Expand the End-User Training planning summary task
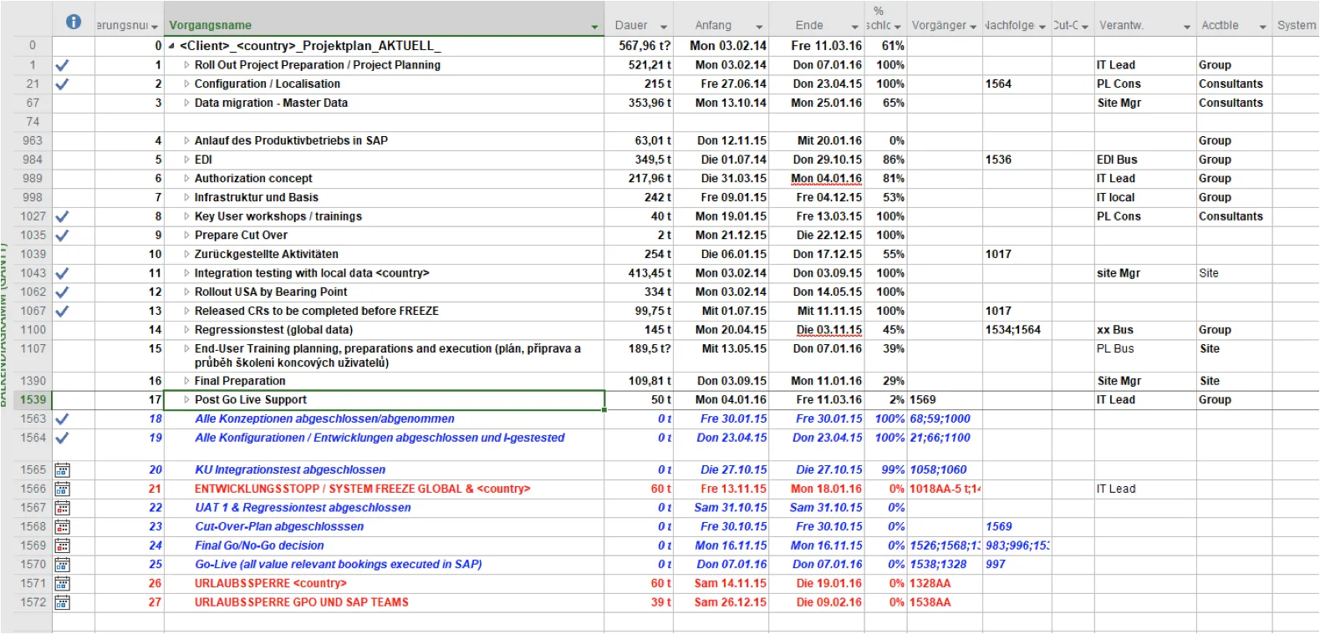 point(186,349)
